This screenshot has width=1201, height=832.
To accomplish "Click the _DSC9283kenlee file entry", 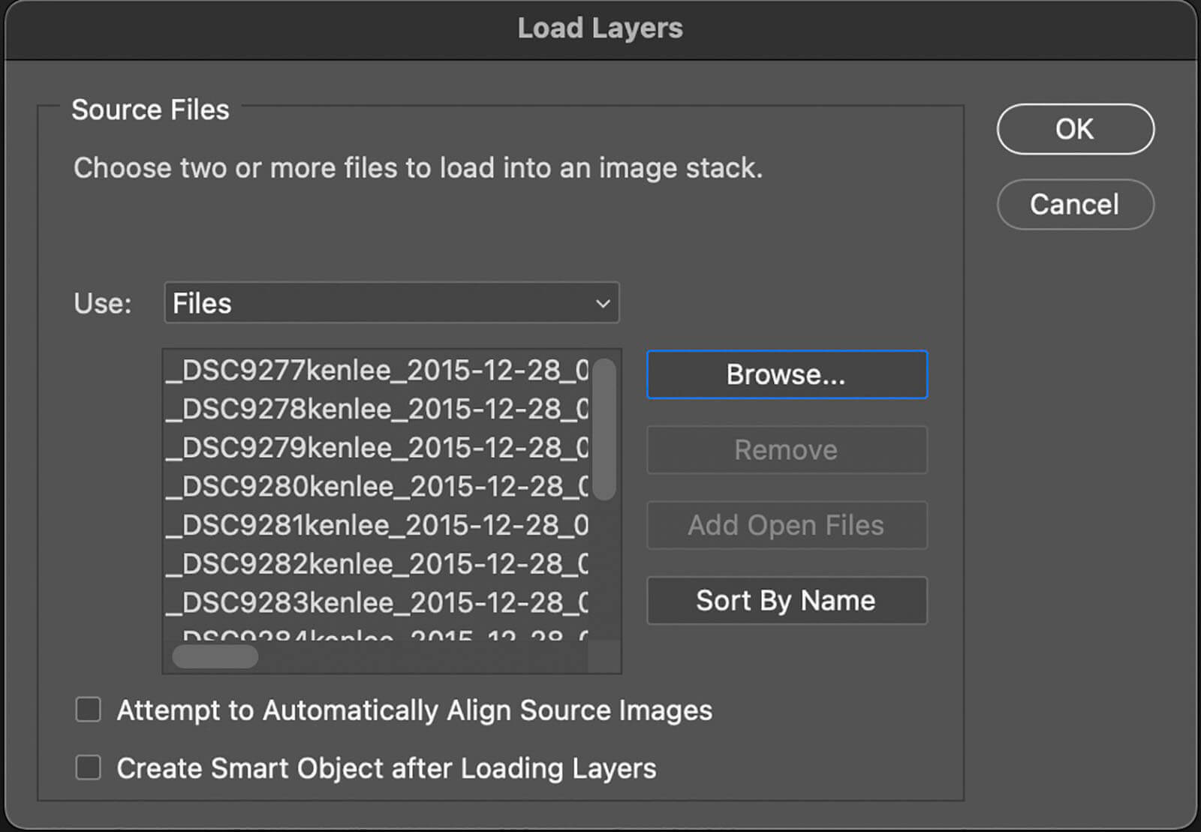I will coord(377,602).
